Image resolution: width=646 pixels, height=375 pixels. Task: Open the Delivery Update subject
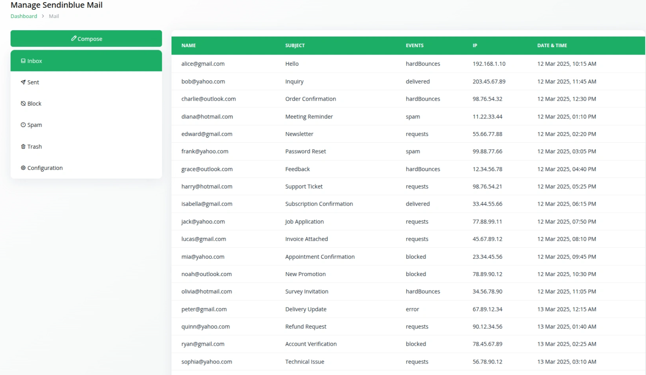pos(306,309)
